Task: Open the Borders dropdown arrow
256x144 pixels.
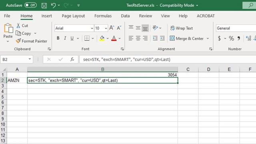Action: (93, 38)
